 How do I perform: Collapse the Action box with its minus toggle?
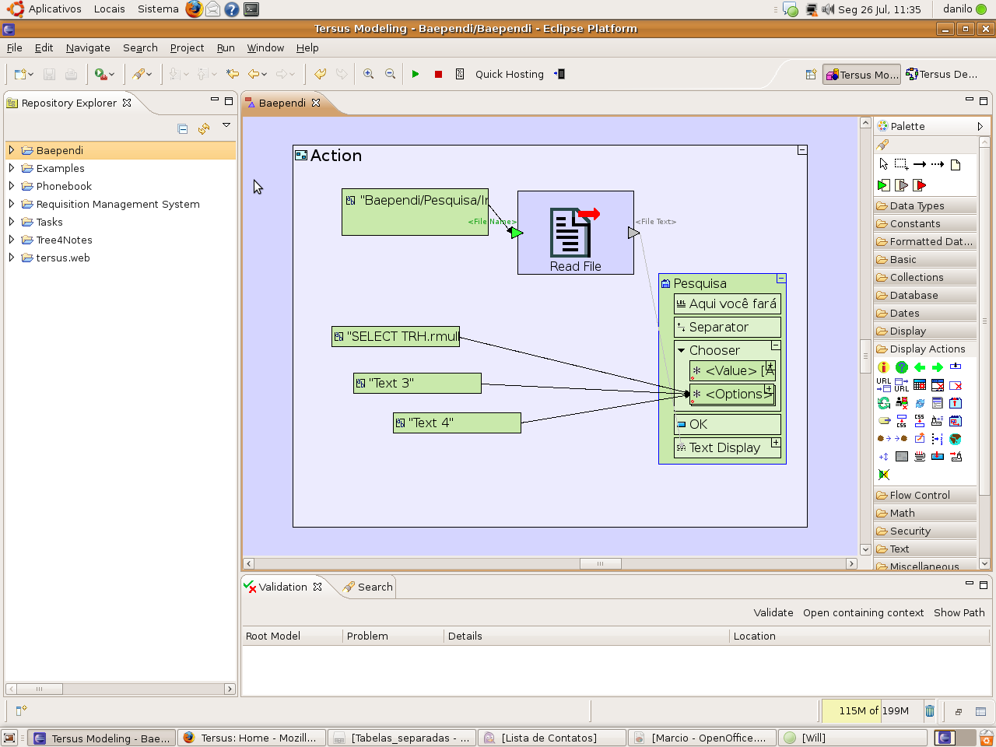coord(802,150)
